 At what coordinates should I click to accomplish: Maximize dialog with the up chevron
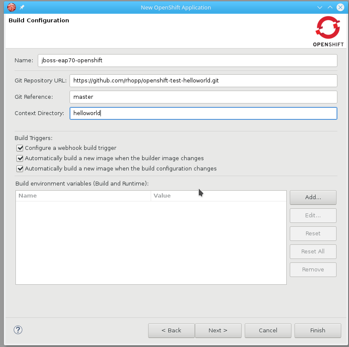(x=330, y=7)
